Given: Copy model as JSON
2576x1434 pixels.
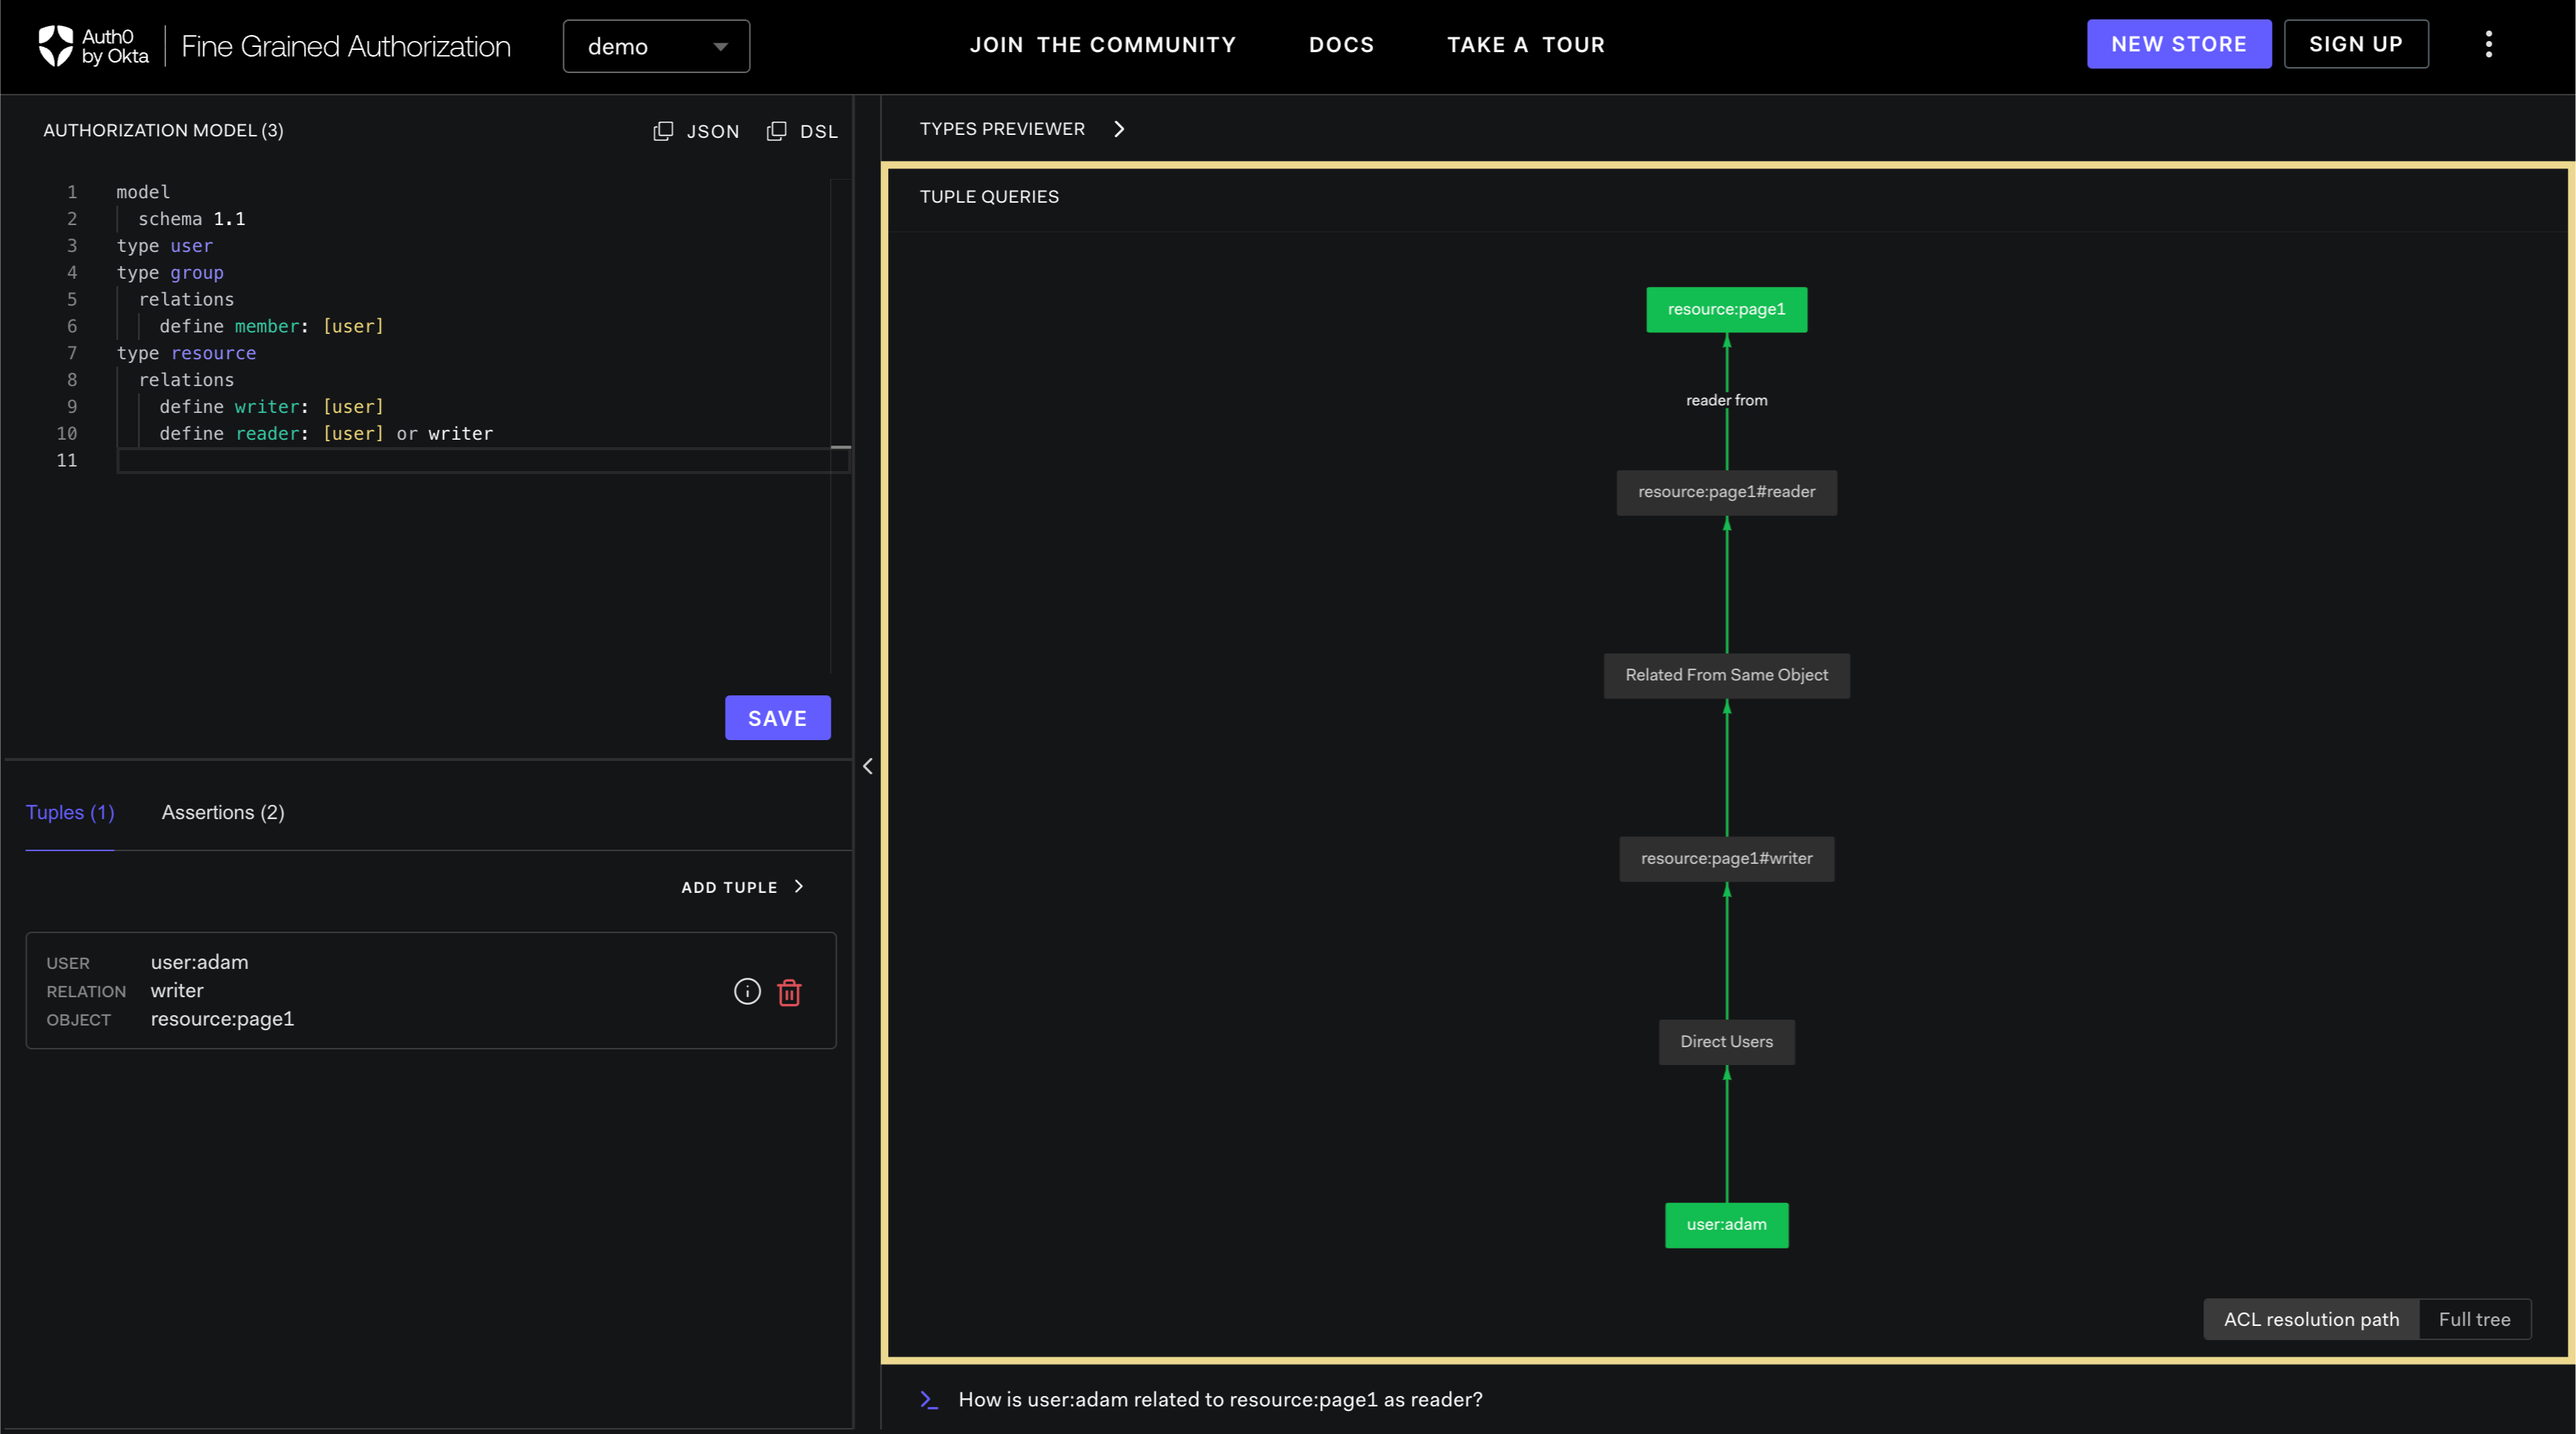Looking at the screenshot, I should pyautogui.click(x=696, y=131).
